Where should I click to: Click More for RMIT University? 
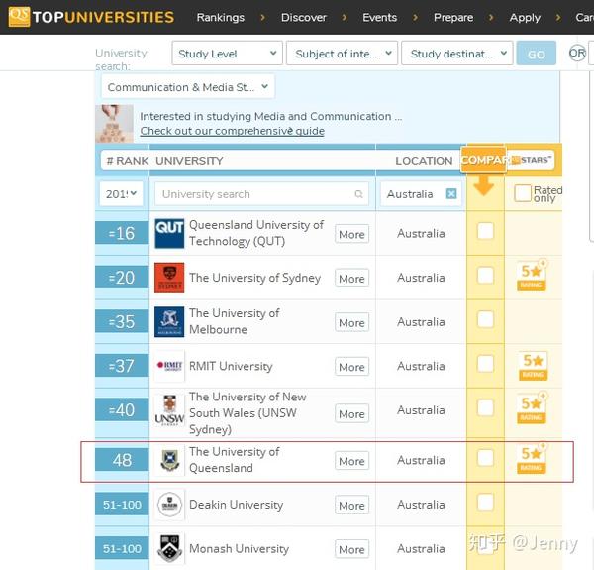351,367
